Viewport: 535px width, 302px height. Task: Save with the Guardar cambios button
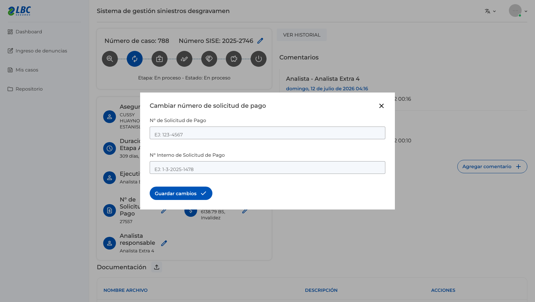tap(181, 193)
